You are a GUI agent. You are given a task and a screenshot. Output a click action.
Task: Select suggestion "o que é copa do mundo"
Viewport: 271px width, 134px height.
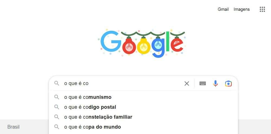pyautogui.click(x=92, y=127)
